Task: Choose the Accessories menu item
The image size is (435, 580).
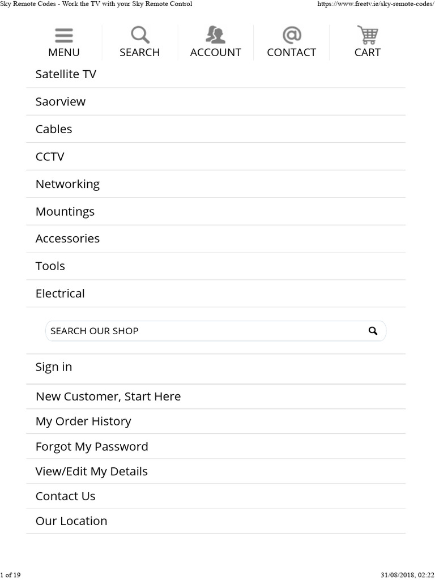Action: [67, 239]
